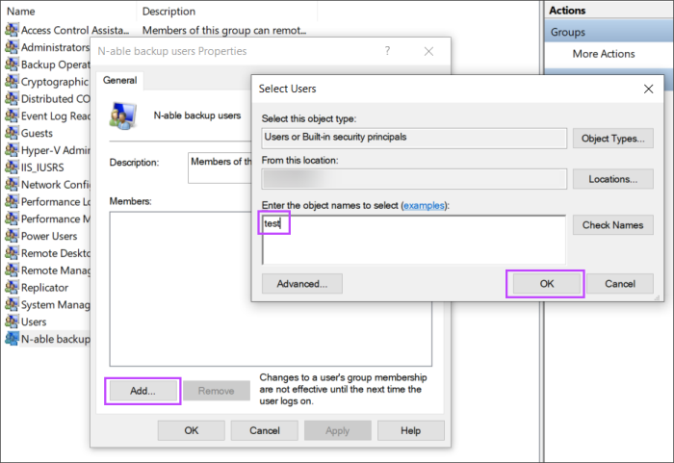
Task: Click the N-able backup users list icon
Action: click(12, 339)
